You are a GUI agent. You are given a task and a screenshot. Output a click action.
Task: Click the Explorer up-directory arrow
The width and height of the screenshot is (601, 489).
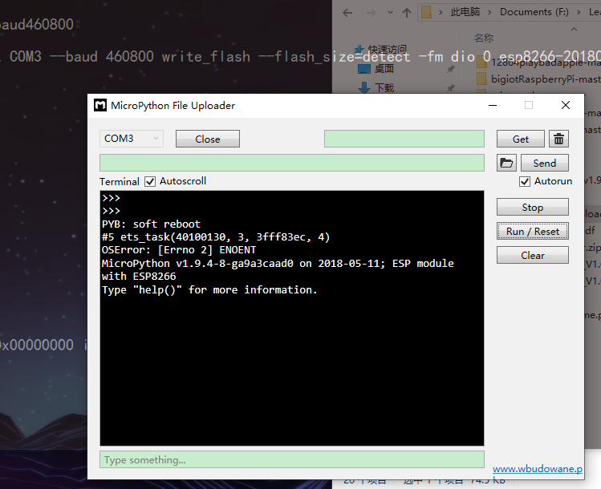[407, 13]
